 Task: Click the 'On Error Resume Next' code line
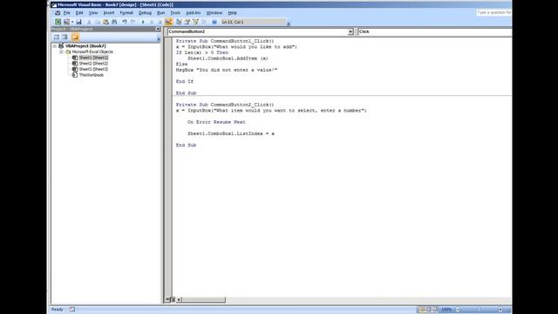coord(216,122)
